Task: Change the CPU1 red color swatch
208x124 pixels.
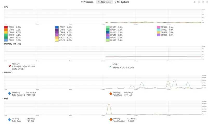Action: [6, 27]
